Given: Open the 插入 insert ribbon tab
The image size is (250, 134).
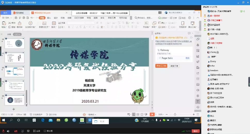Looking at the screenshot, I should [x=49, y=18].
